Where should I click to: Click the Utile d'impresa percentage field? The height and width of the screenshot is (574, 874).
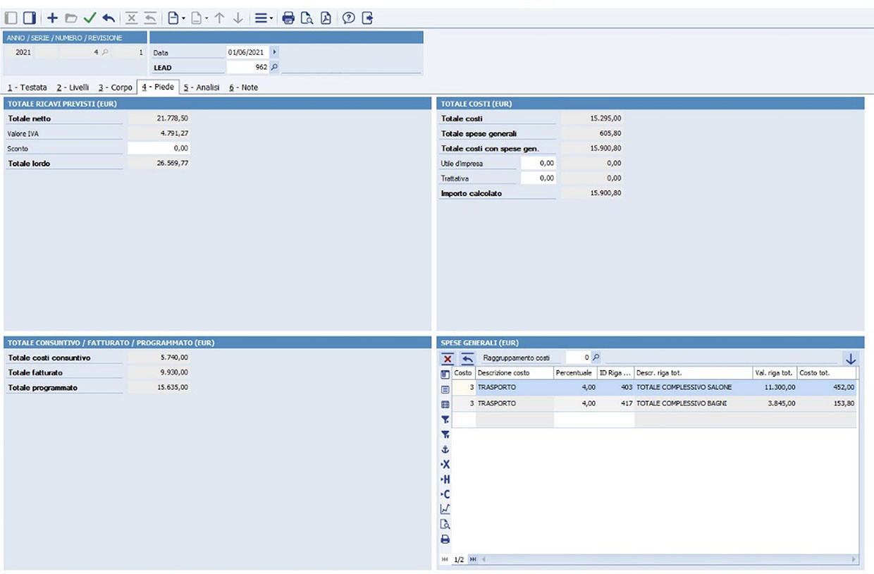click(x=538, y=163)
